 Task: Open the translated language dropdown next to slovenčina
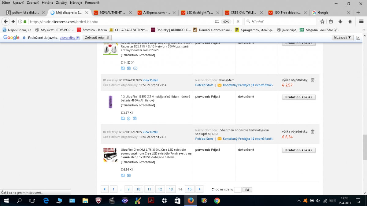point(78,38)
